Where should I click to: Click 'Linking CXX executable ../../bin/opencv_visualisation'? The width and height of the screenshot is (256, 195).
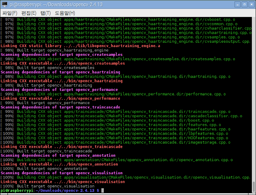(x=63, y=182)
